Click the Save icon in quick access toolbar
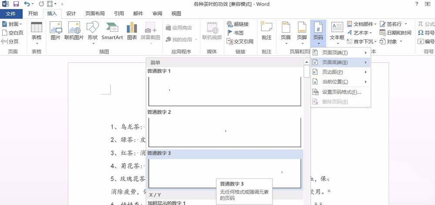 point(16,4)
